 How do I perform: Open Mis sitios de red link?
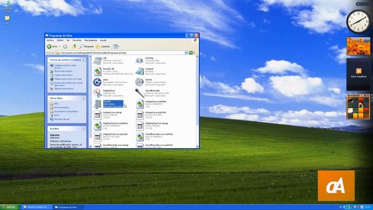pos(62,119)
